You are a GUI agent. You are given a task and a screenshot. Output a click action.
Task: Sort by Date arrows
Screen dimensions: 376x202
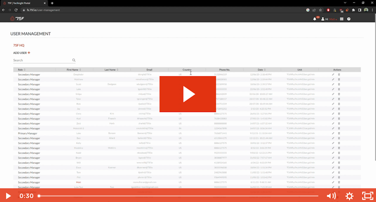[x=265, y=70]
